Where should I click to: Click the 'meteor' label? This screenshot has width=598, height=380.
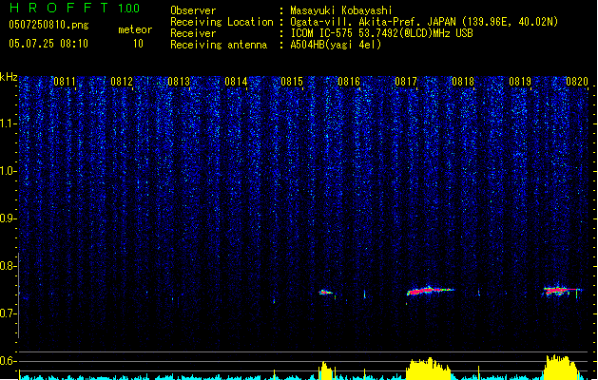tap(135, 29)
